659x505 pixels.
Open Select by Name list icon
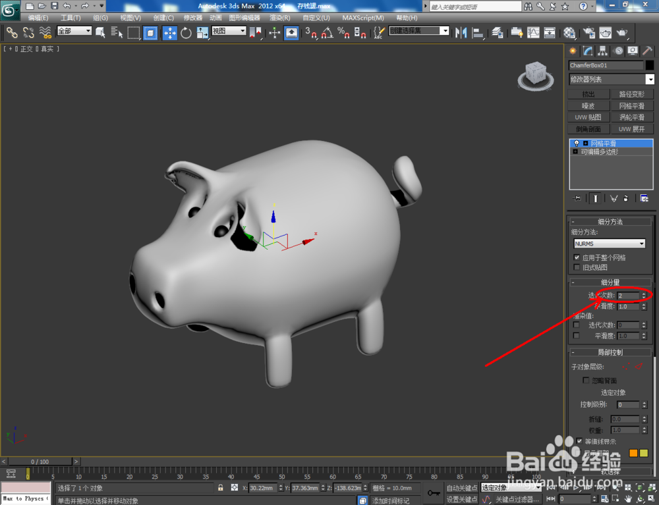point(117,32)
